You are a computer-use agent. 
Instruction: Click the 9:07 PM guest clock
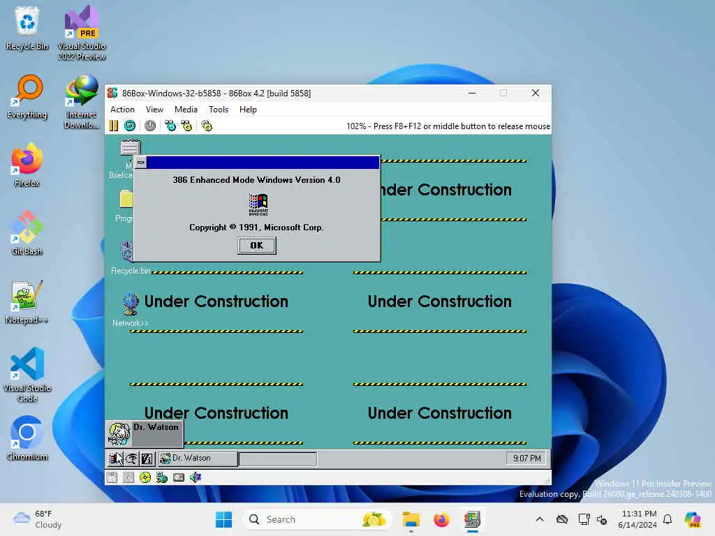pos(526,458)
